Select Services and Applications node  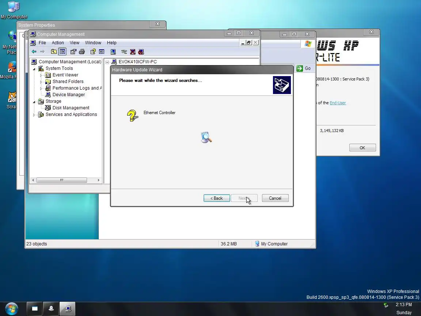point(71,114)
